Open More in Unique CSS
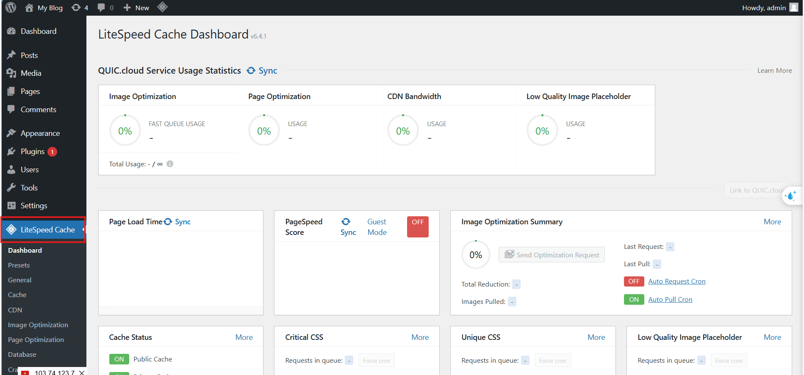This screenshot has height=375, width=804. click(596, 337)
